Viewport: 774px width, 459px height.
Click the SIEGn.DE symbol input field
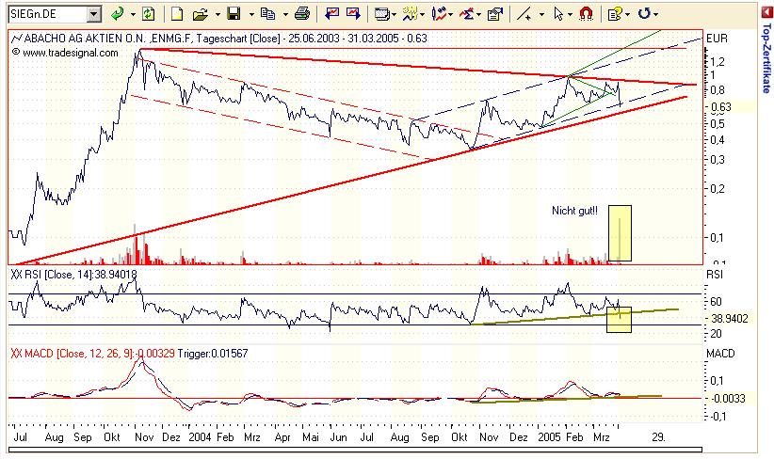47,14
